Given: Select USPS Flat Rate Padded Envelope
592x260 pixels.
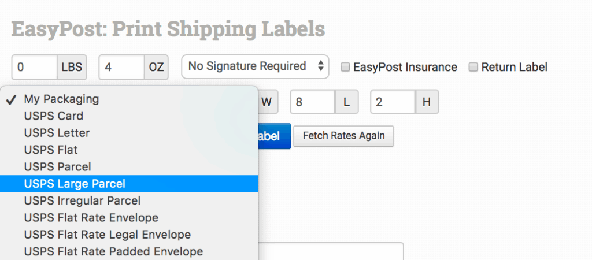Looking at the screenshot, I should [113, 251].
